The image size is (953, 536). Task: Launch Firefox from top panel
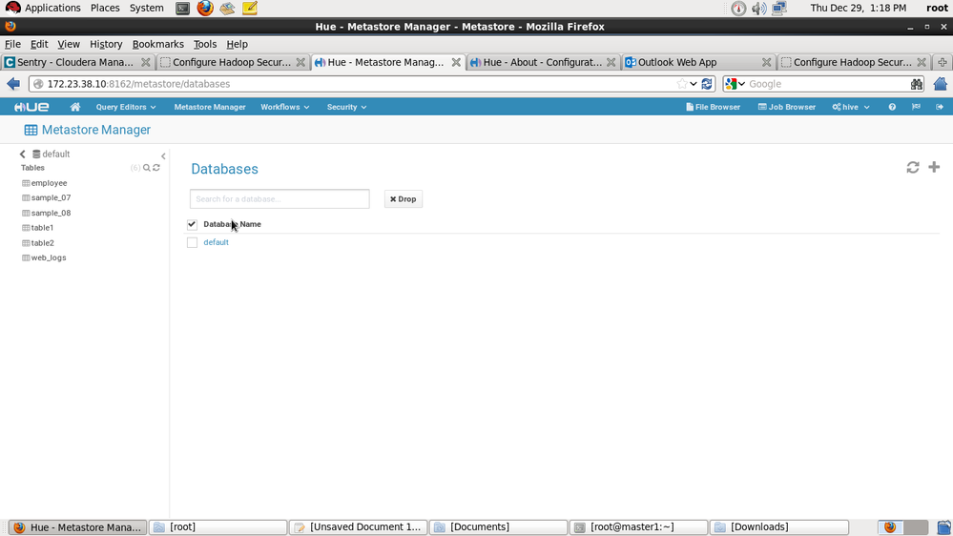coord(205,8)
